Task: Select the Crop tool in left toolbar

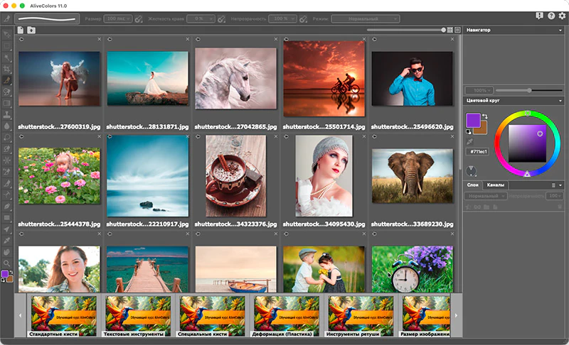Action: (6, 69)
